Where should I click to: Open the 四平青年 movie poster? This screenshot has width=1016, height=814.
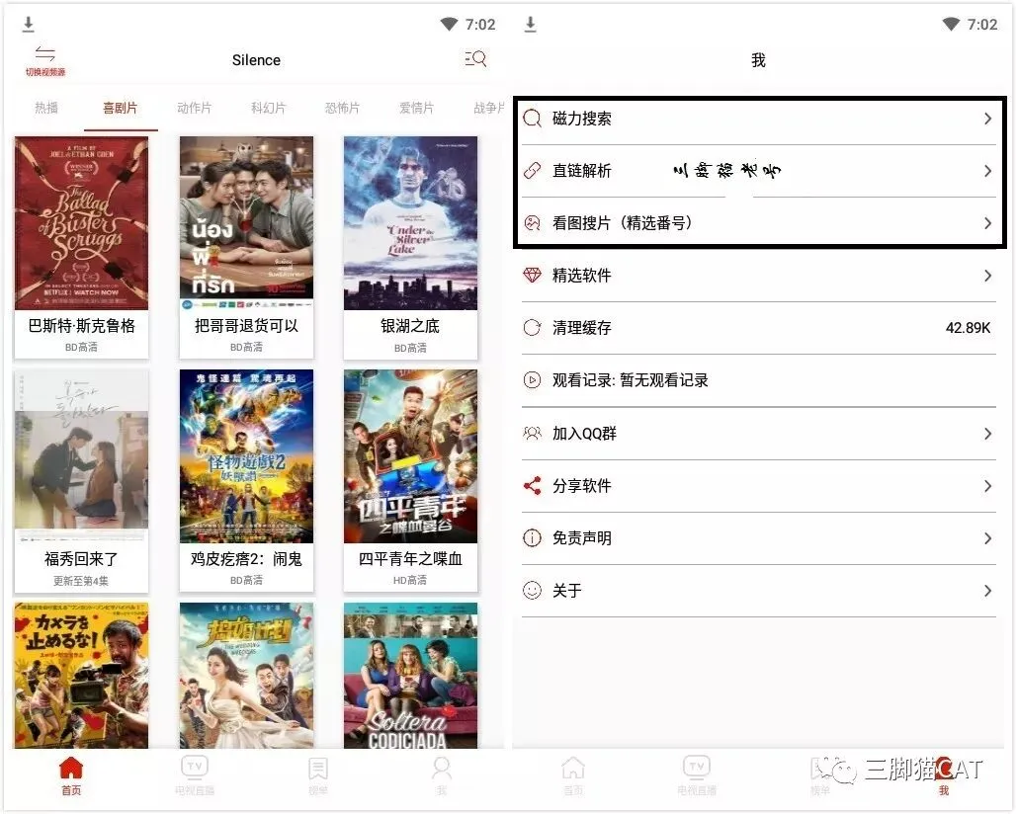(411, 455)
